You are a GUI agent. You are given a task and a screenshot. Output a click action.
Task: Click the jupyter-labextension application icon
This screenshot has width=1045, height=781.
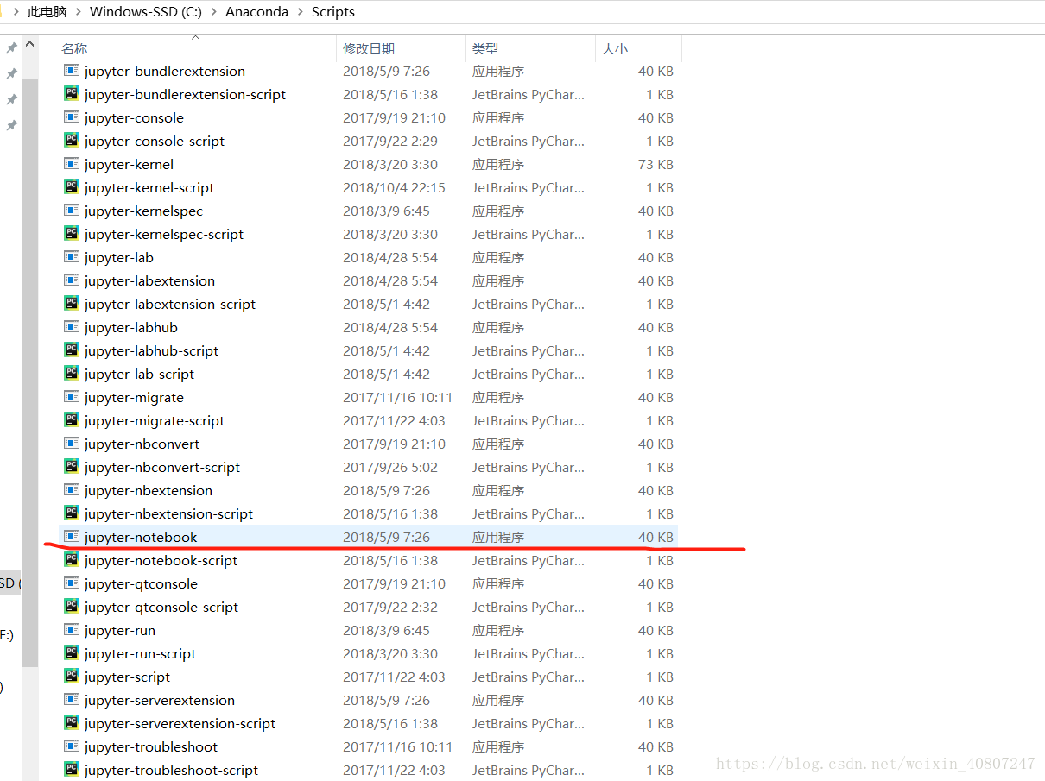pos(72,280)
